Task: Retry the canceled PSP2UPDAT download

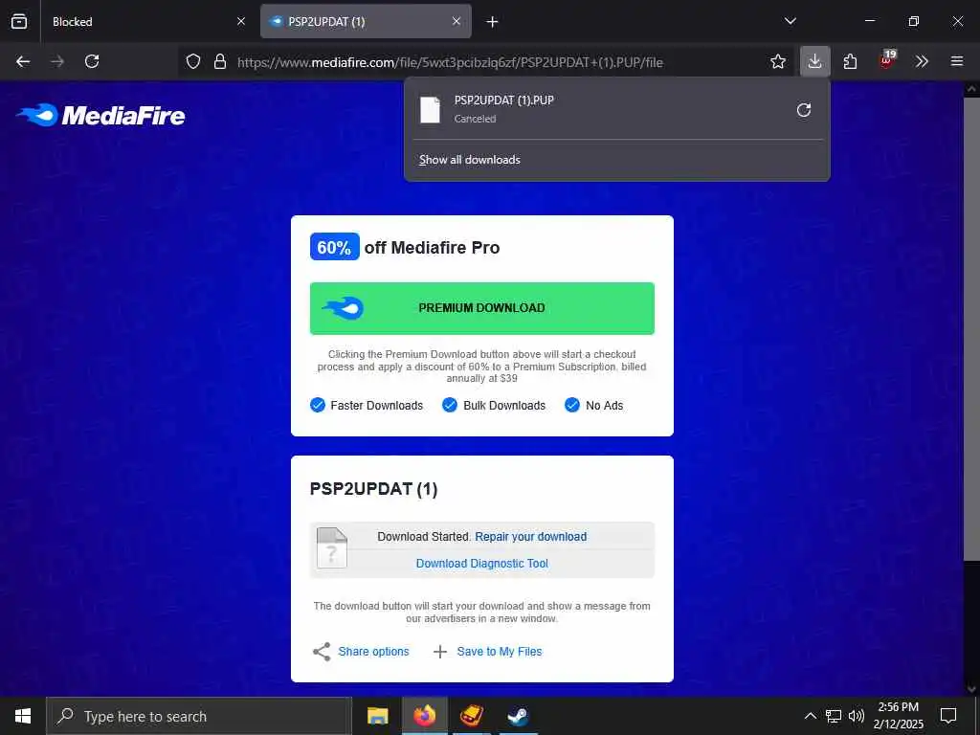Action: 804,110
